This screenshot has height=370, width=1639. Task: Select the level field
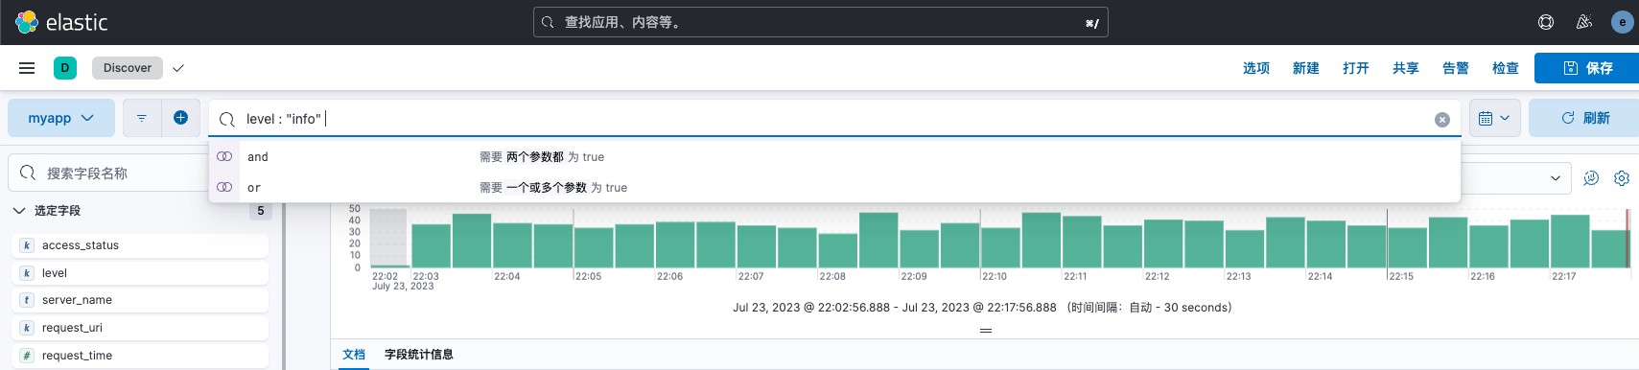tap(141, 273)
